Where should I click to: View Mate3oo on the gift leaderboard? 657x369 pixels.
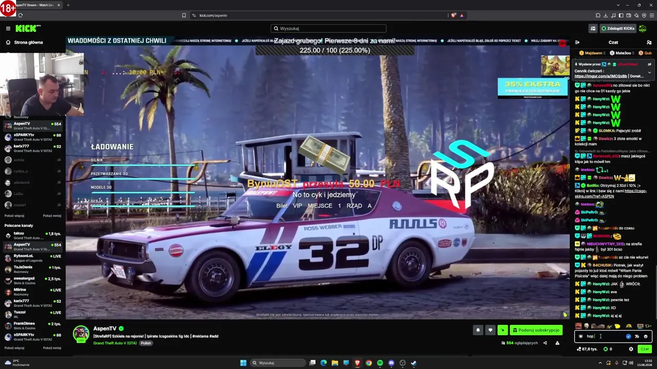[x=622, y=53]
